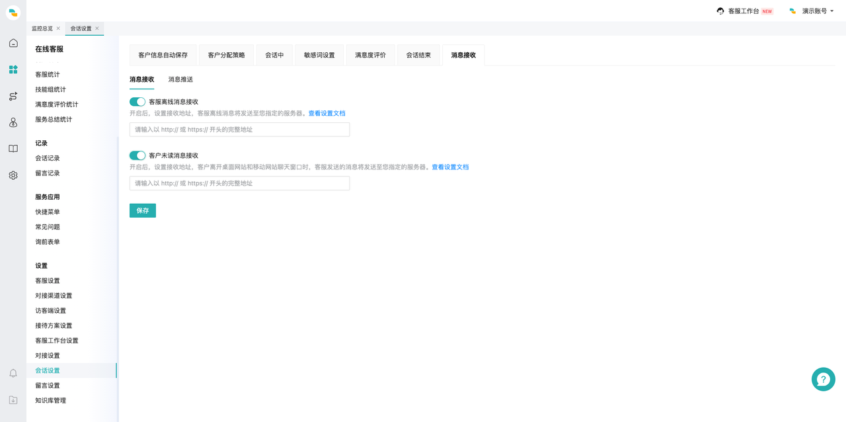This screenshot has height=422, width=846.
Task: Open the knowledge book icon in sidebar
Action: pyautogui.click(x=13, y=149)
